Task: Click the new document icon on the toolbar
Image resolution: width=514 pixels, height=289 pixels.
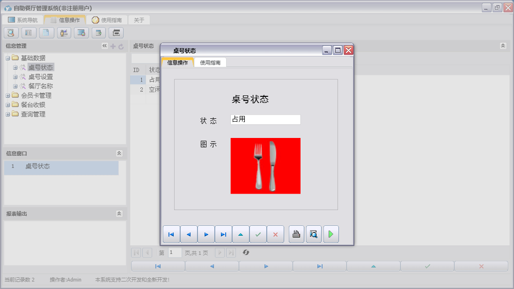Action: (x=46, y=32)
